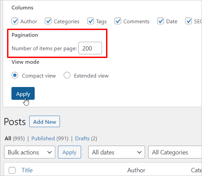
Task: Click the Add New post button
Action: pyautogui.click(x=44, y=122)
